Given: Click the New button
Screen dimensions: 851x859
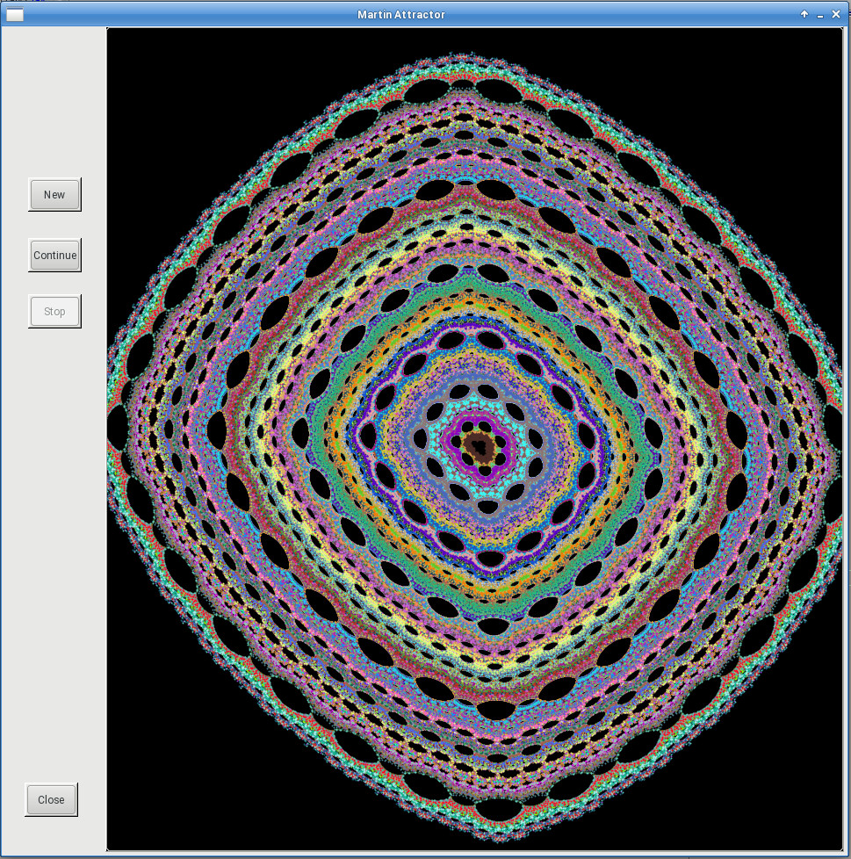Looking at the screenshot, I should click(x=54, y=195).
